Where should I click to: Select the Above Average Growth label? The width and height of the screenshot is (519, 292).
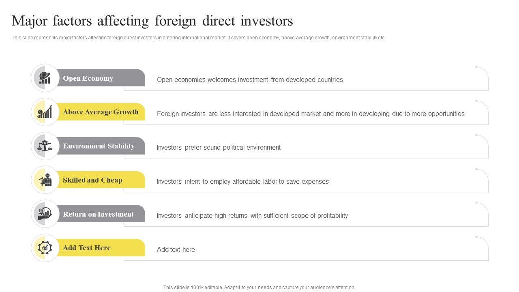click(x=101, y=112)
